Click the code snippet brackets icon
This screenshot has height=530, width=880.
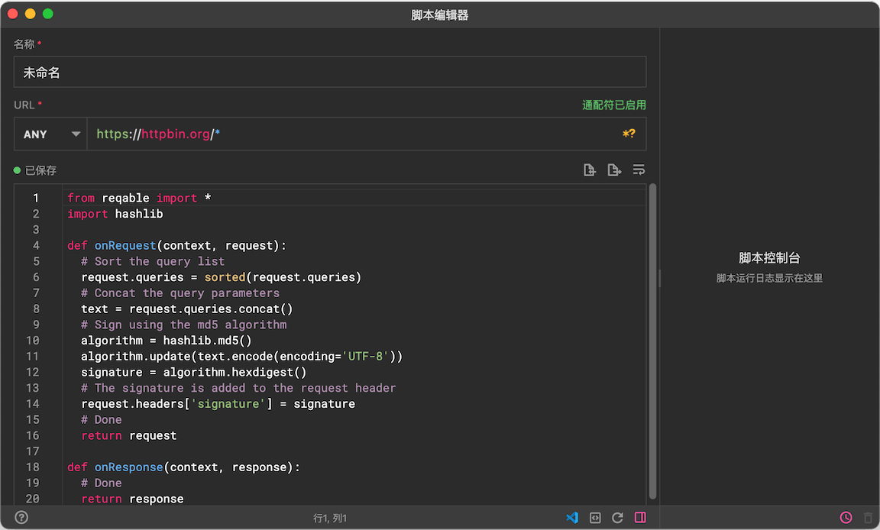click(x=596, y=518)
